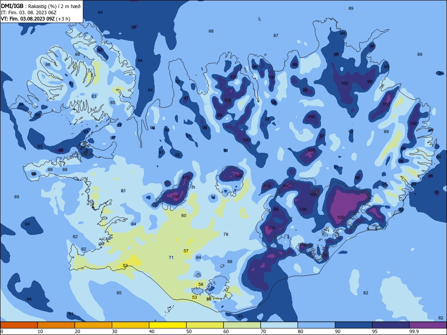Select the pale yellow 50–60 legend swatch

205,325
